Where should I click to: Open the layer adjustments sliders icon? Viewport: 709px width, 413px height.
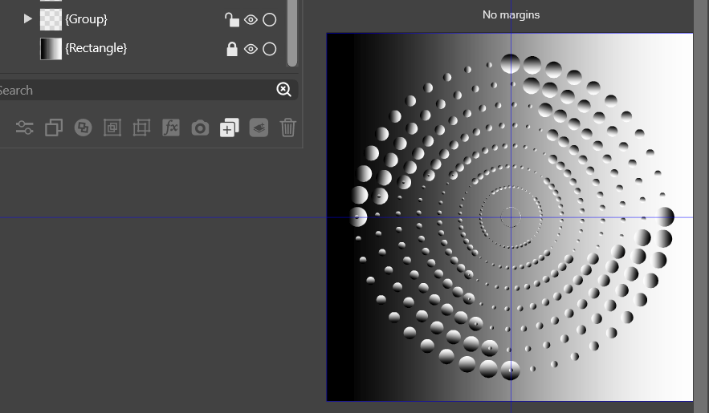(25, 128)
